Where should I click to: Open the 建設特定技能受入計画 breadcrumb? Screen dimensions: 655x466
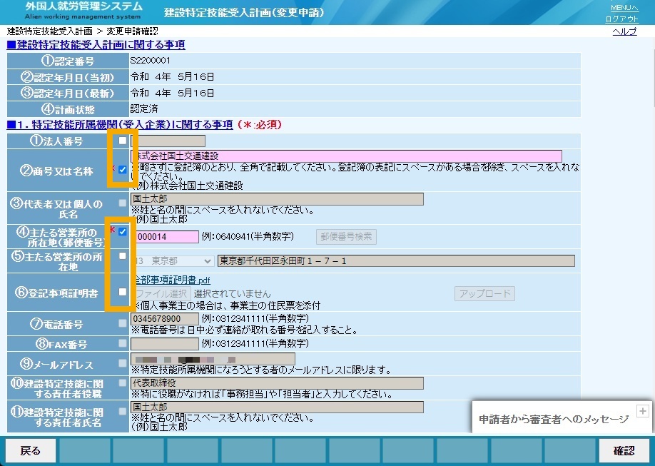coord(50,31)
